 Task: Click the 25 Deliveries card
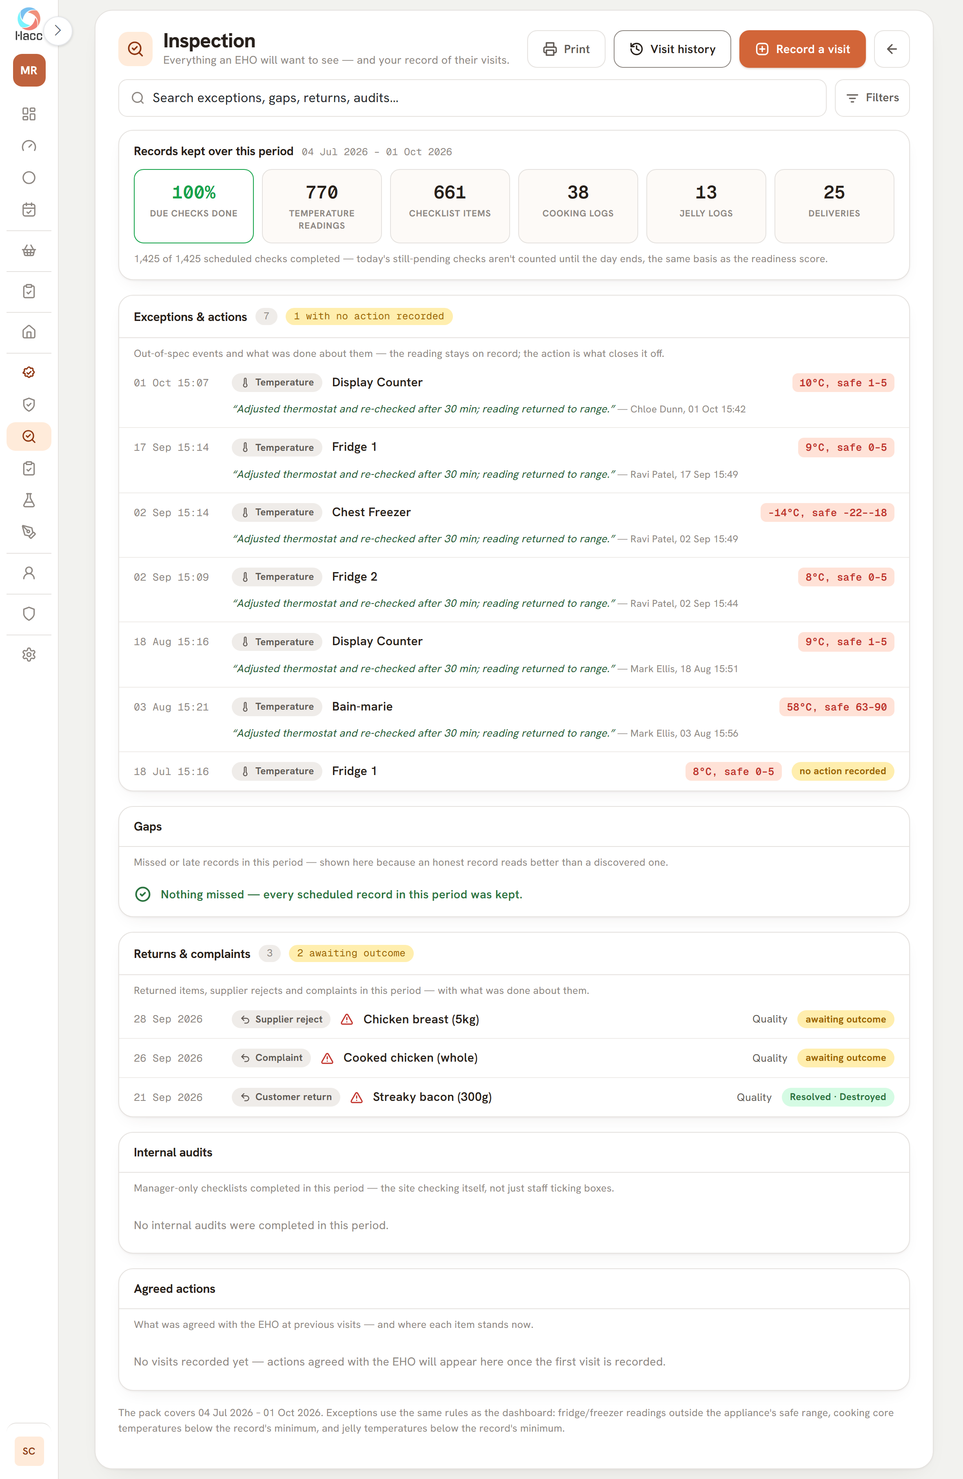coord(834,206)
